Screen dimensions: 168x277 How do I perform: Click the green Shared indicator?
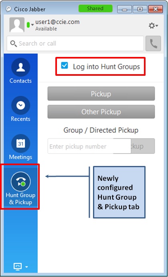click(x=95, y=8)
